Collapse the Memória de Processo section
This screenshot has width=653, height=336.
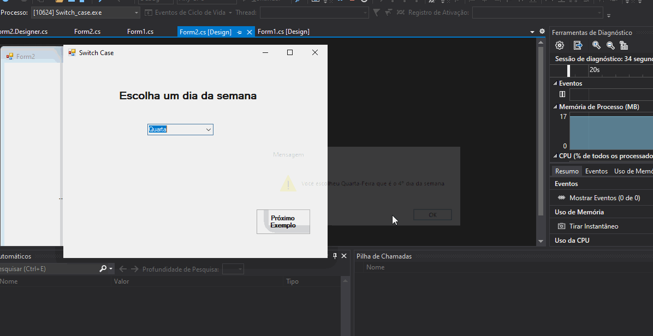click(x=555, y=107)
